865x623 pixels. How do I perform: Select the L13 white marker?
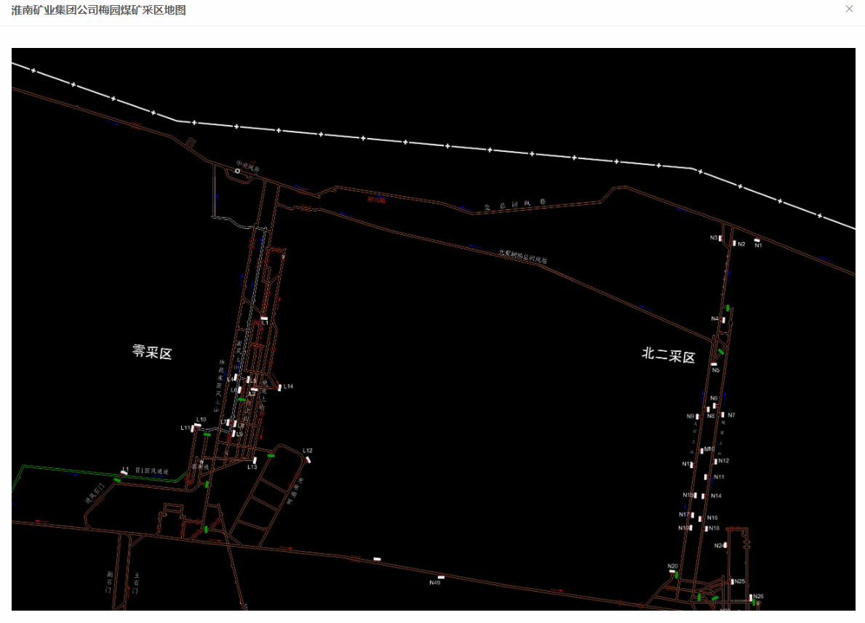[x=255, y=460]
